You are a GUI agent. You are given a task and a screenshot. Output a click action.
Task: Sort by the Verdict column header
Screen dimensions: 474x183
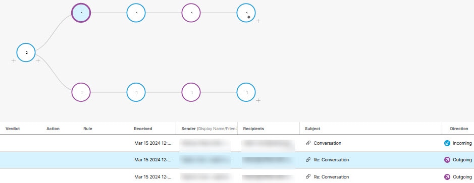coord(13,129)
